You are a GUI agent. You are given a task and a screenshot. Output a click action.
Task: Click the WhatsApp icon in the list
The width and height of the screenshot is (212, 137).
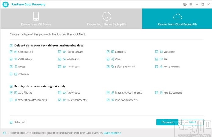coord(64,59)
